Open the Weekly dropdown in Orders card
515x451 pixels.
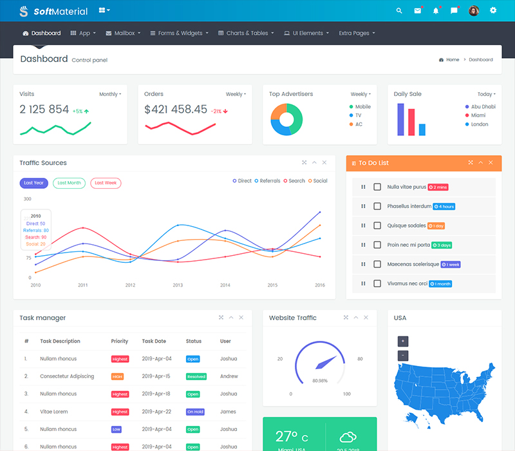click(236, 94)
